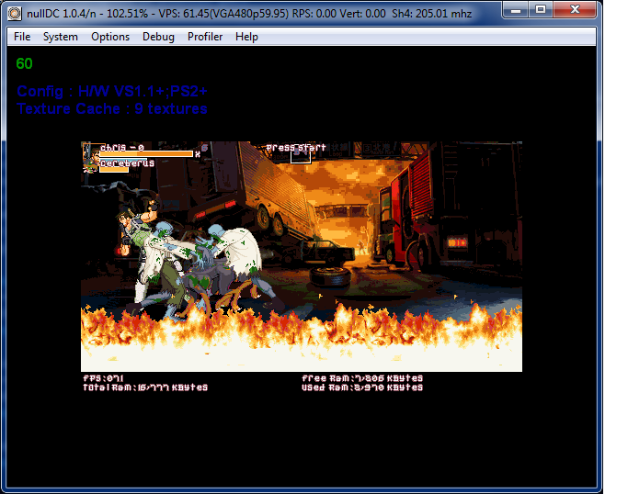This screenshot has width=628, height=494.
Task: Click the 'free Ram' readout
Action: pos(362,378)
